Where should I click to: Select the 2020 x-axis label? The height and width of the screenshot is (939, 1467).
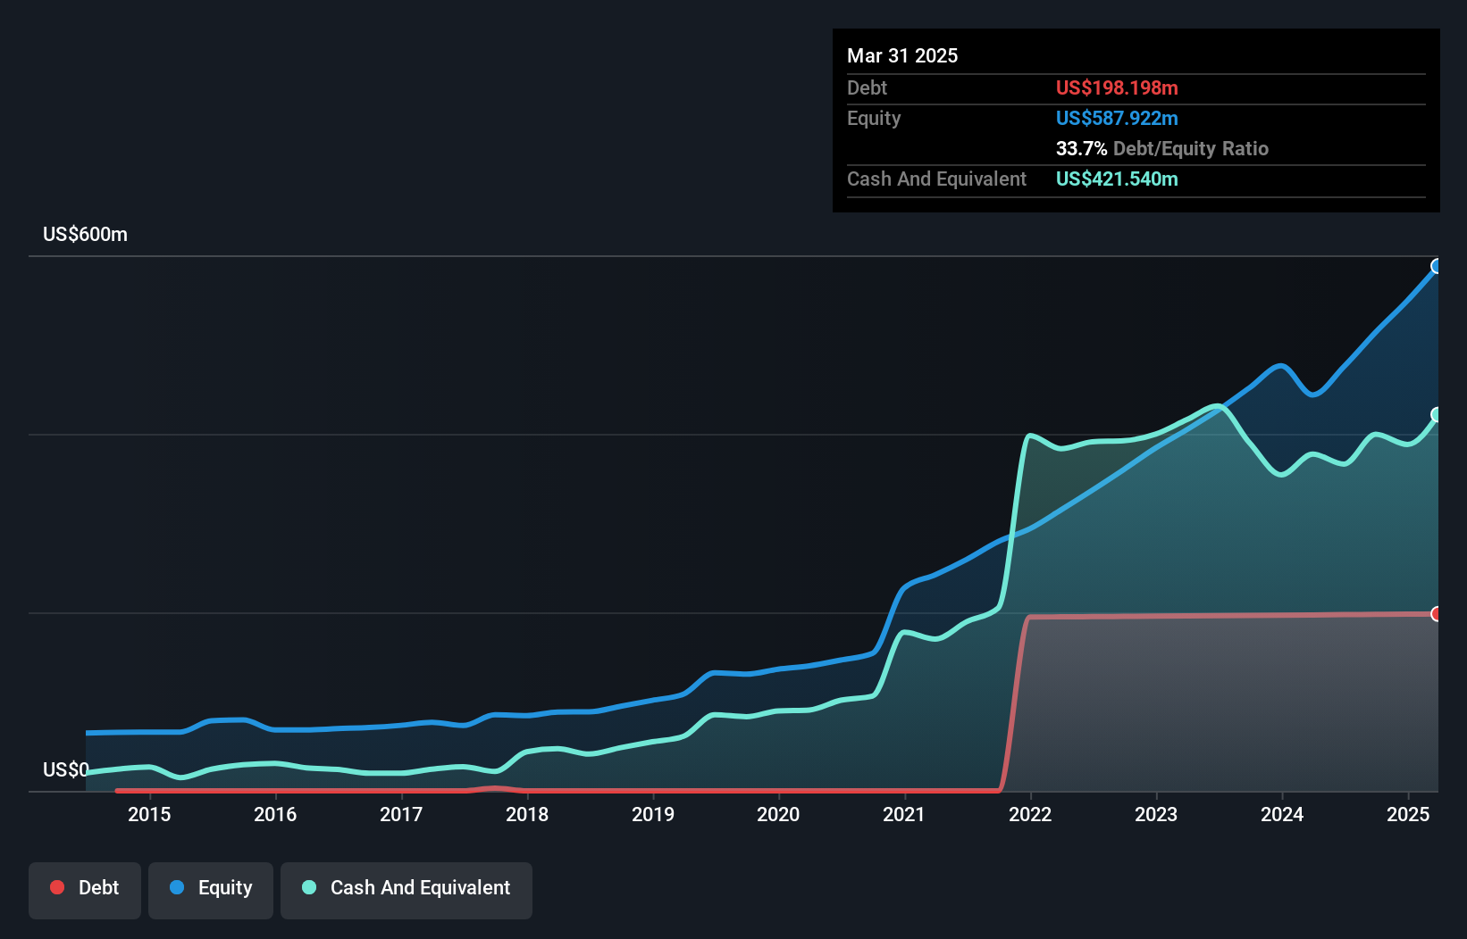pyautogui.click(x=778, y=814)
